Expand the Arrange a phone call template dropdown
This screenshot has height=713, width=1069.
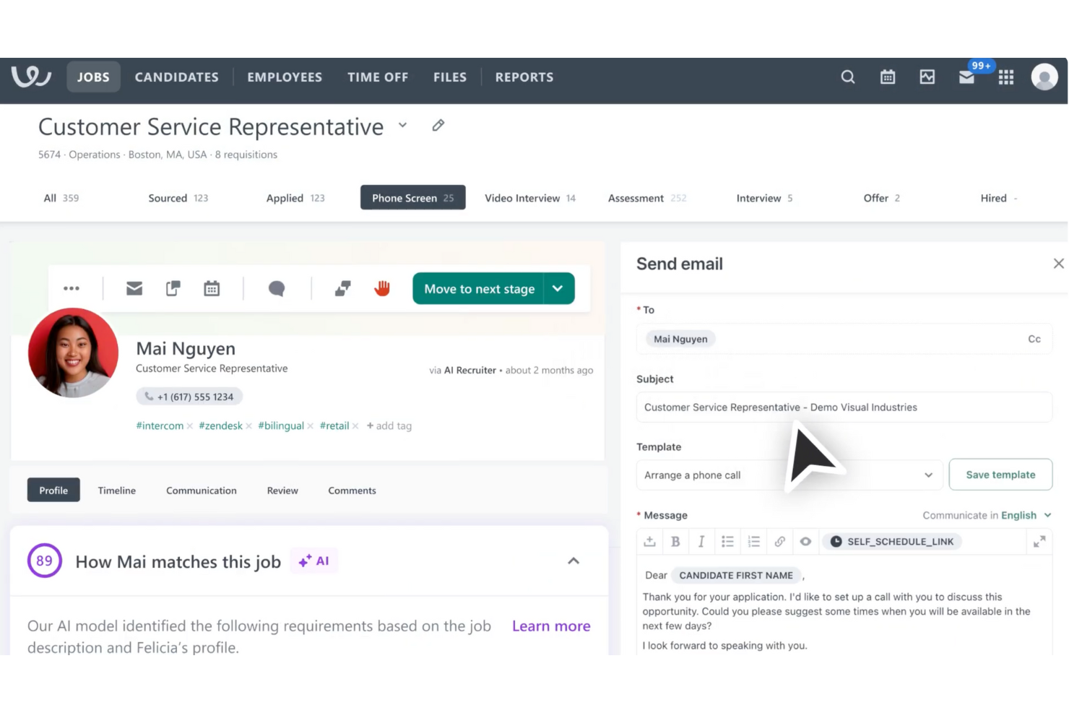(x=929, y=475)
